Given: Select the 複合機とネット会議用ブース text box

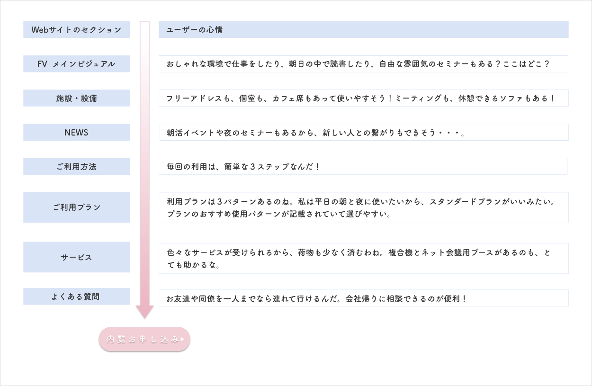Looking at the screenshot, I should pos(363,258).
